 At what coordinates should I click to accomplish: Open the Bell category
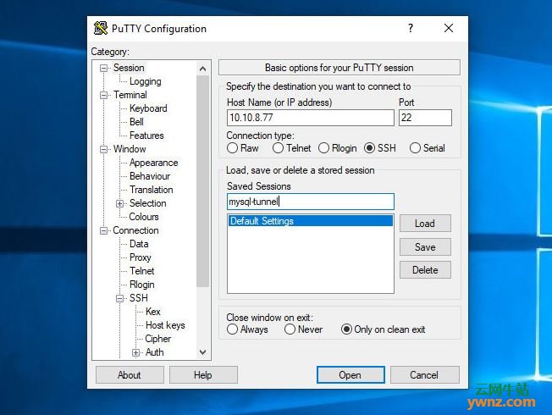tap(136, 122)
